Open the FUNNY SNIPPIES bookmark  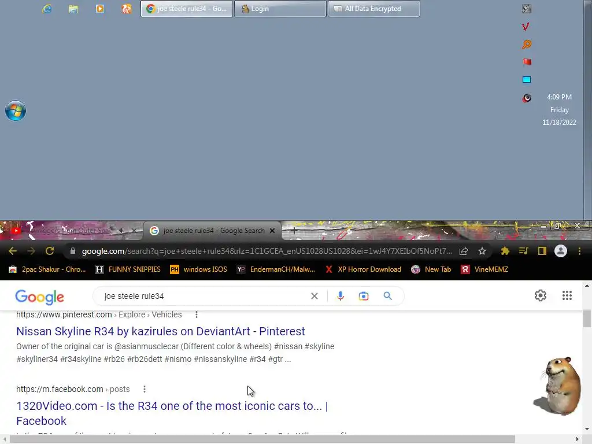point(128,269)
